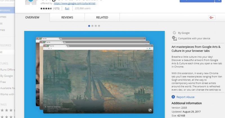This screenshot has height=118, width=225.
Task: Click the Art masterpieces description heading
Action: coord(196,49)
